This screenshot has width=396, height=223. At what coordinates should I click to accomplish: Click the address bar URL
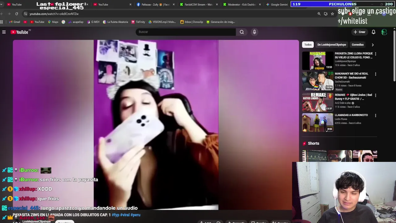pyautogui.click(x=54, y=14)
